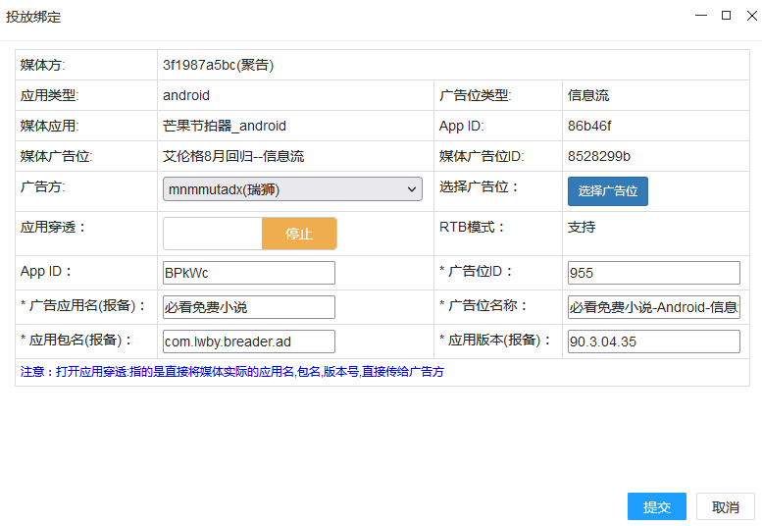Click the 媒体广告位ID value 8528299b

point(598,156)
